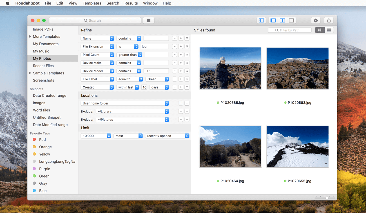
Task: Select the Green favorite tag
Action: click(x=44, y=176)
